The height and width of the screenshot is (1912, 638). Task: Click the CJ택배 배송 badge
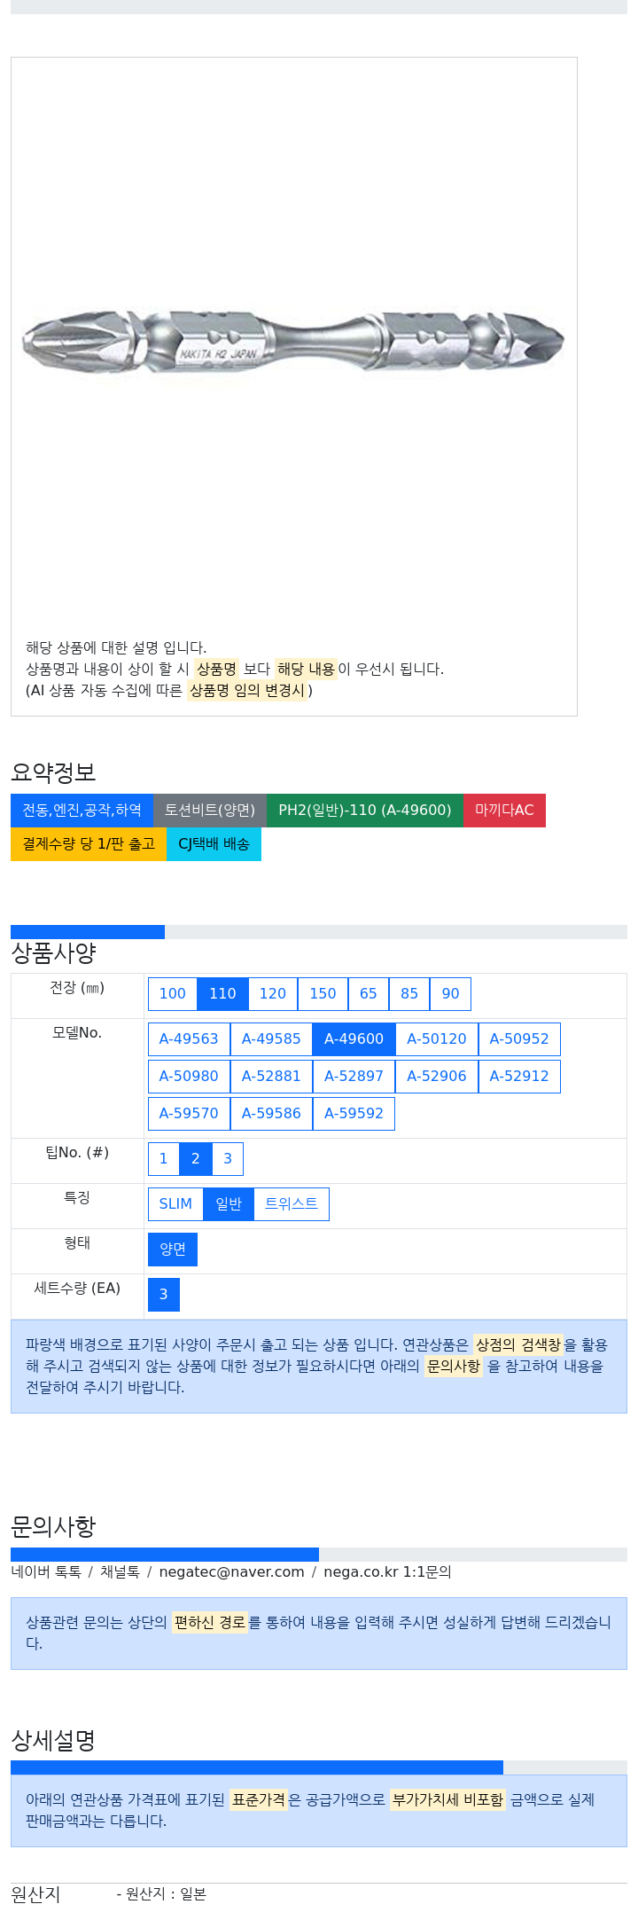coord(214,844)
